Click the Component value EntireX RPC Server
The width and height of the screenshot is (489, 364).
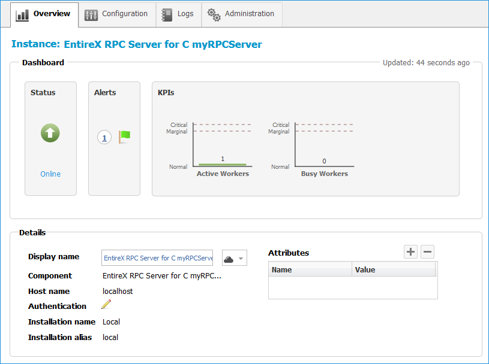coord(161,275)
